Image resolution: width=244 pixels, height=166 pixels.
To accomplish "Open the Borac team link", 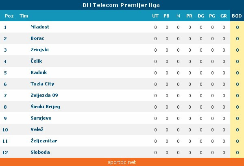I will (37, 38).
